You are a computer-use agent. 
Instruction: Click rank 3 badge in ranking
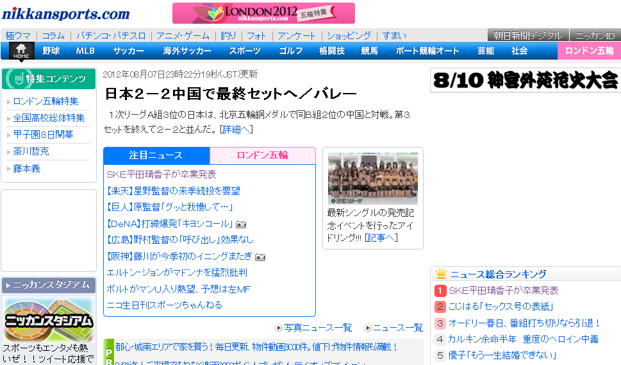click(440, 323)
